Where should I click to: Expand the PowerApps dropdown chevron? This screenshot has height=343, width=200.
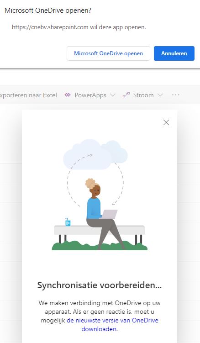(113, 95)
